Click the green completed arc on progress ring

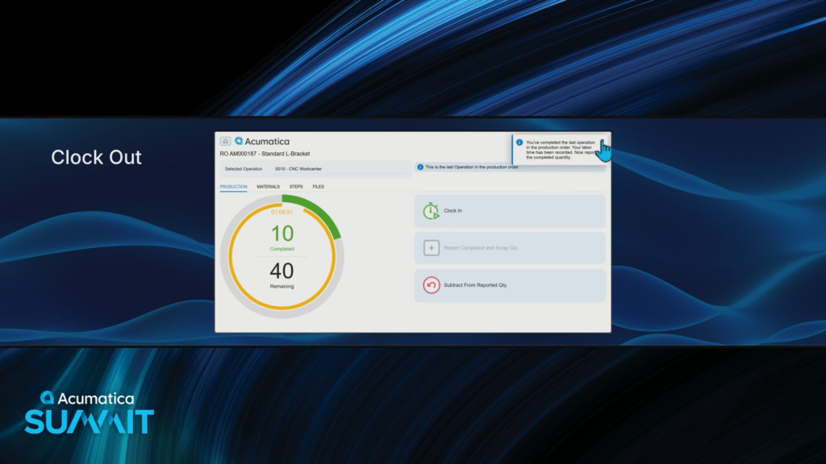pyautogui.click(x=327, y=218)
